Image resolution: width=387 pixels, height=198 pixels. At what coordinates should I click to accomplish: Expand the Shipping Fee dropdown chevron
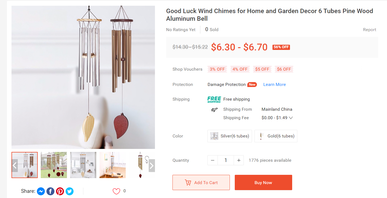291,118
